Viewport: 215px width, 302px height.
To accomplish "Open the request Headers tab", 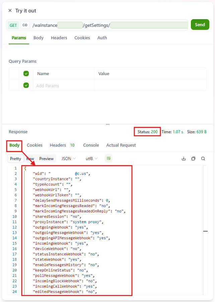I will [59, 38].
